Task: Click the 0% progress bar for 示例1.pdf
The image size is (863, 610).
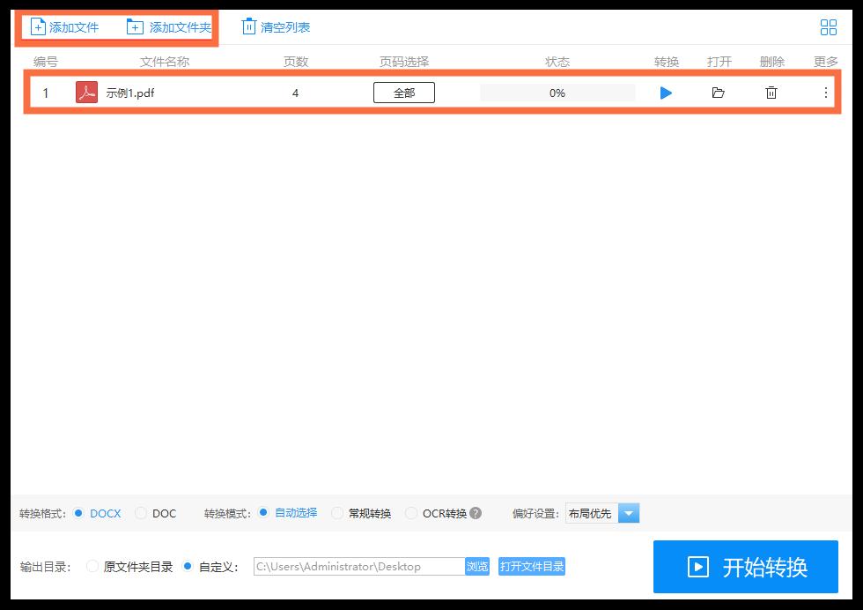Action: pyautogui.click(x=557, y=93)
